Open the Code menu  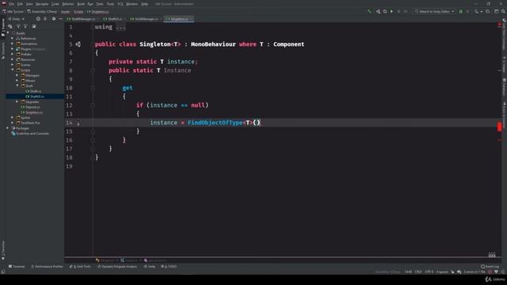tap(55, 4)
